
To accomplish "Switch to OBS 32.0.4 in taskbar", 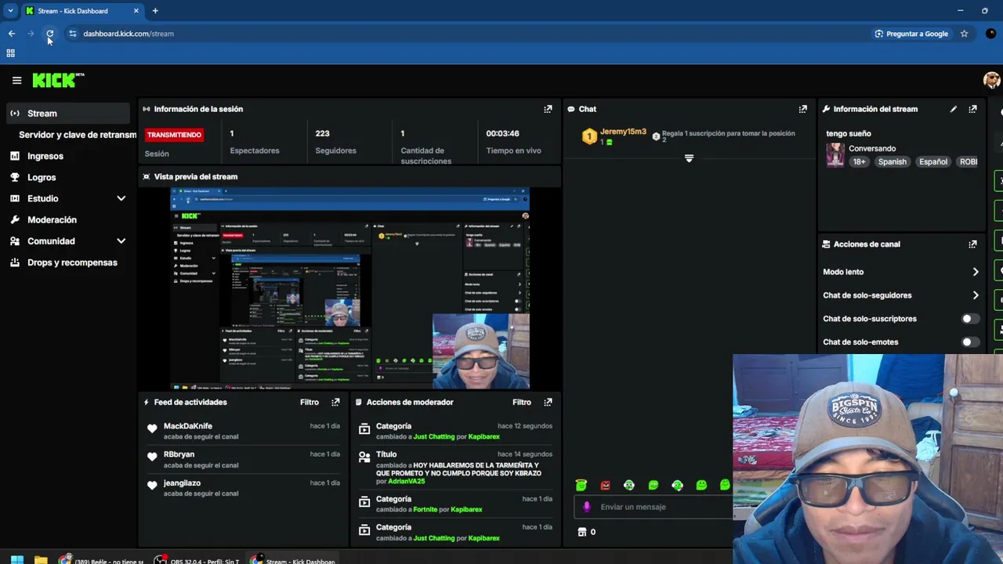I will pyautogui.click(x=197, y=560).
